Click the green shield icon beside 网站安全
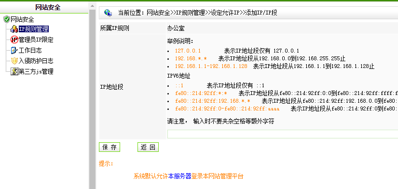Image resolution: width=398 pixels, height=189 pixels. (7, 19)
